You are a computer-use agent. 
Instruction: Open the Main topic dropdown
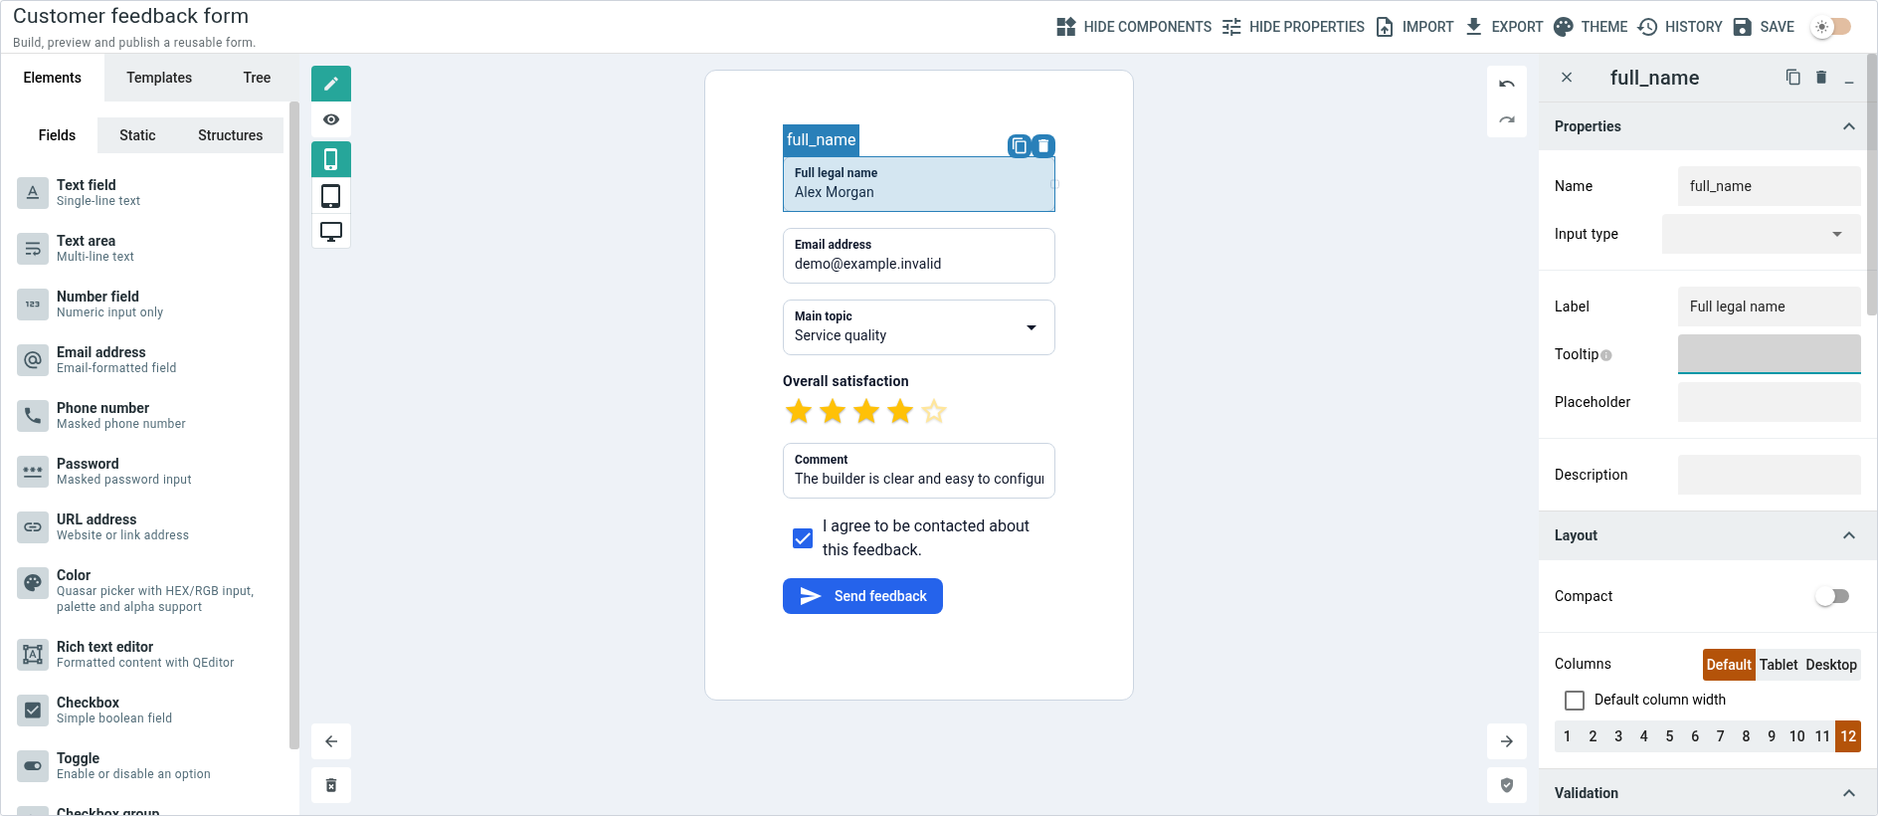(919, 327)
